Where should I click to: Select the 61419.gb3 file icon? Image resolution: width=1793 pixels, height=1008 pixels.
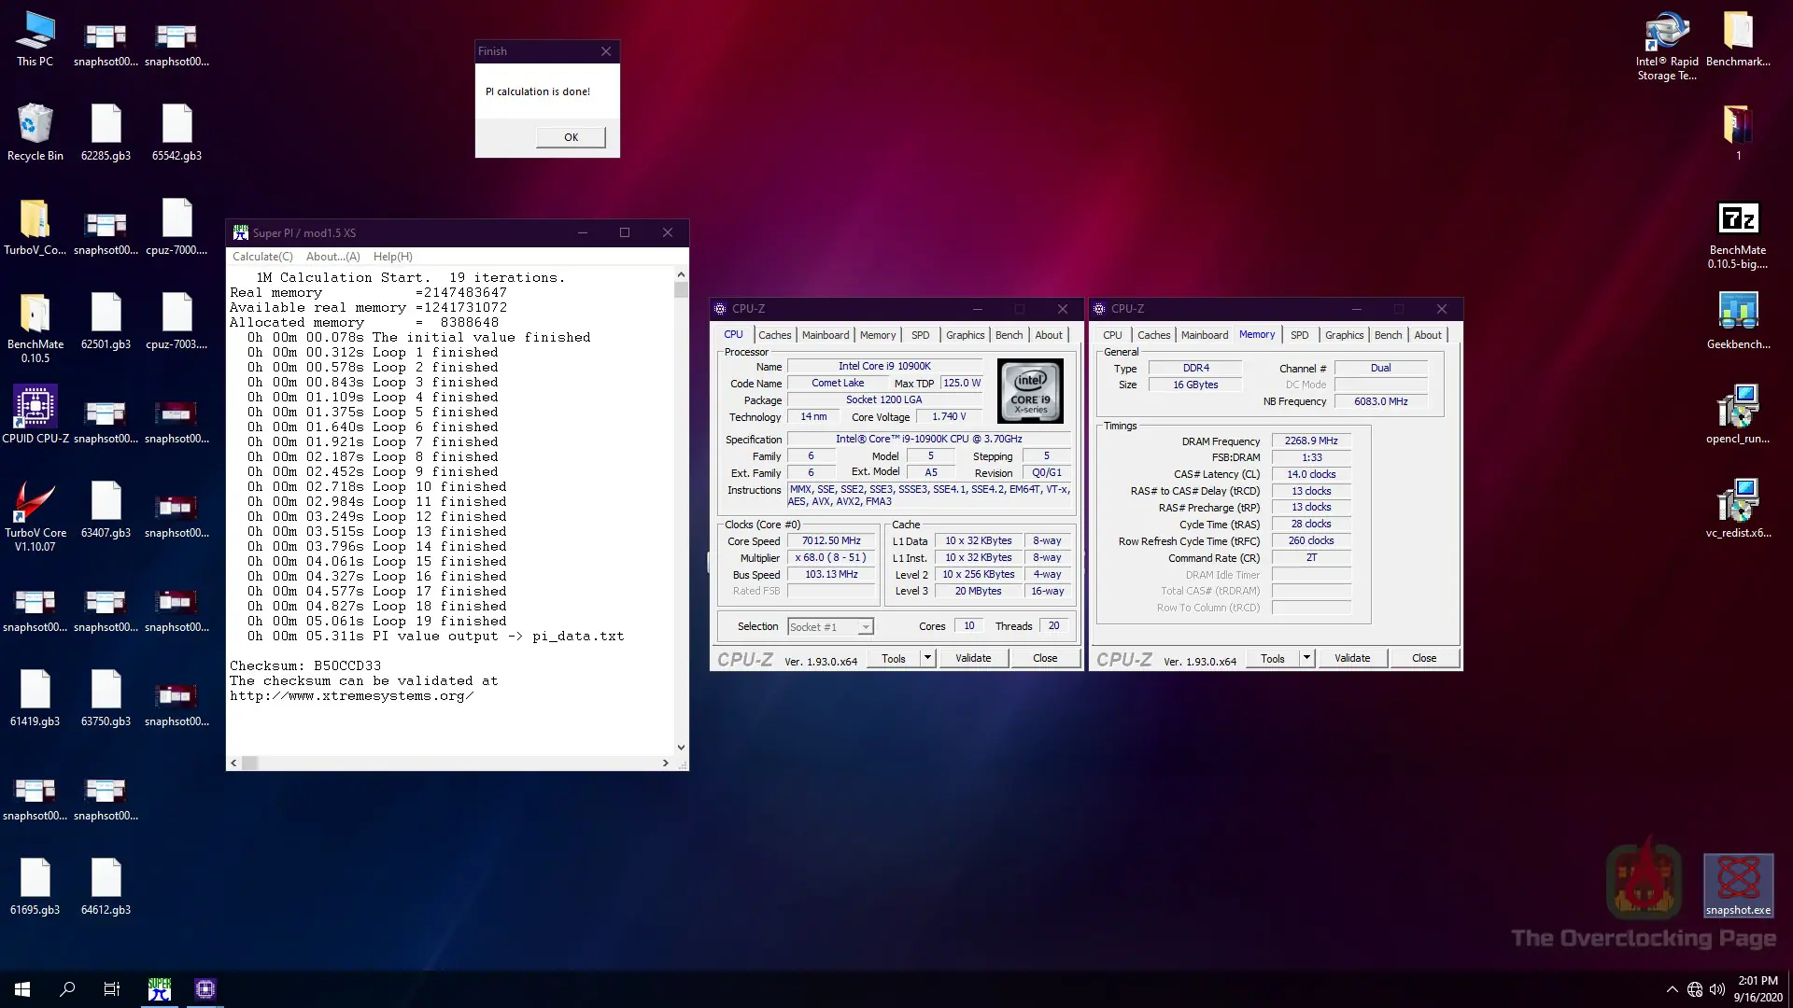[35, 698]
